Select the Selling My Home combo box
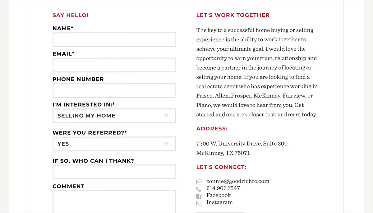 tap(114, 116)
